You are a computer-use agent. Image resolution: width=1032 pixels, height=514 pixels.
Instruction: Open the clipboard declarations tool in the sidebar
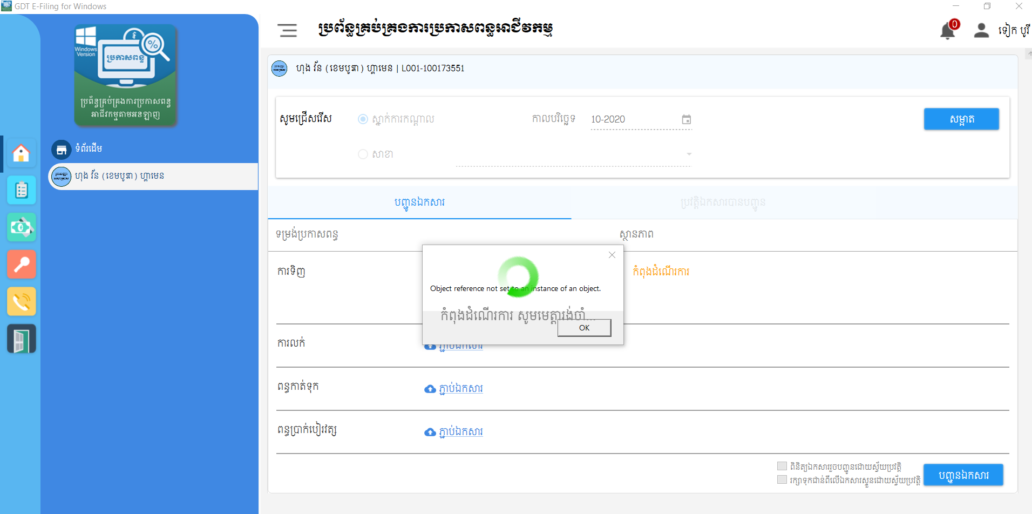click(x=21, y=190)
